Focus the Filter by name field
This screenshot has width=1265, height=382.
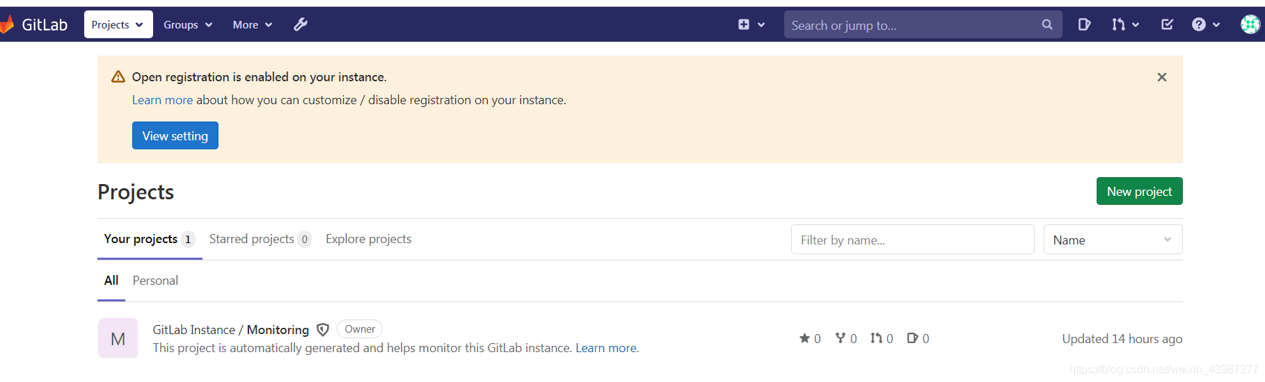point(912,240)
